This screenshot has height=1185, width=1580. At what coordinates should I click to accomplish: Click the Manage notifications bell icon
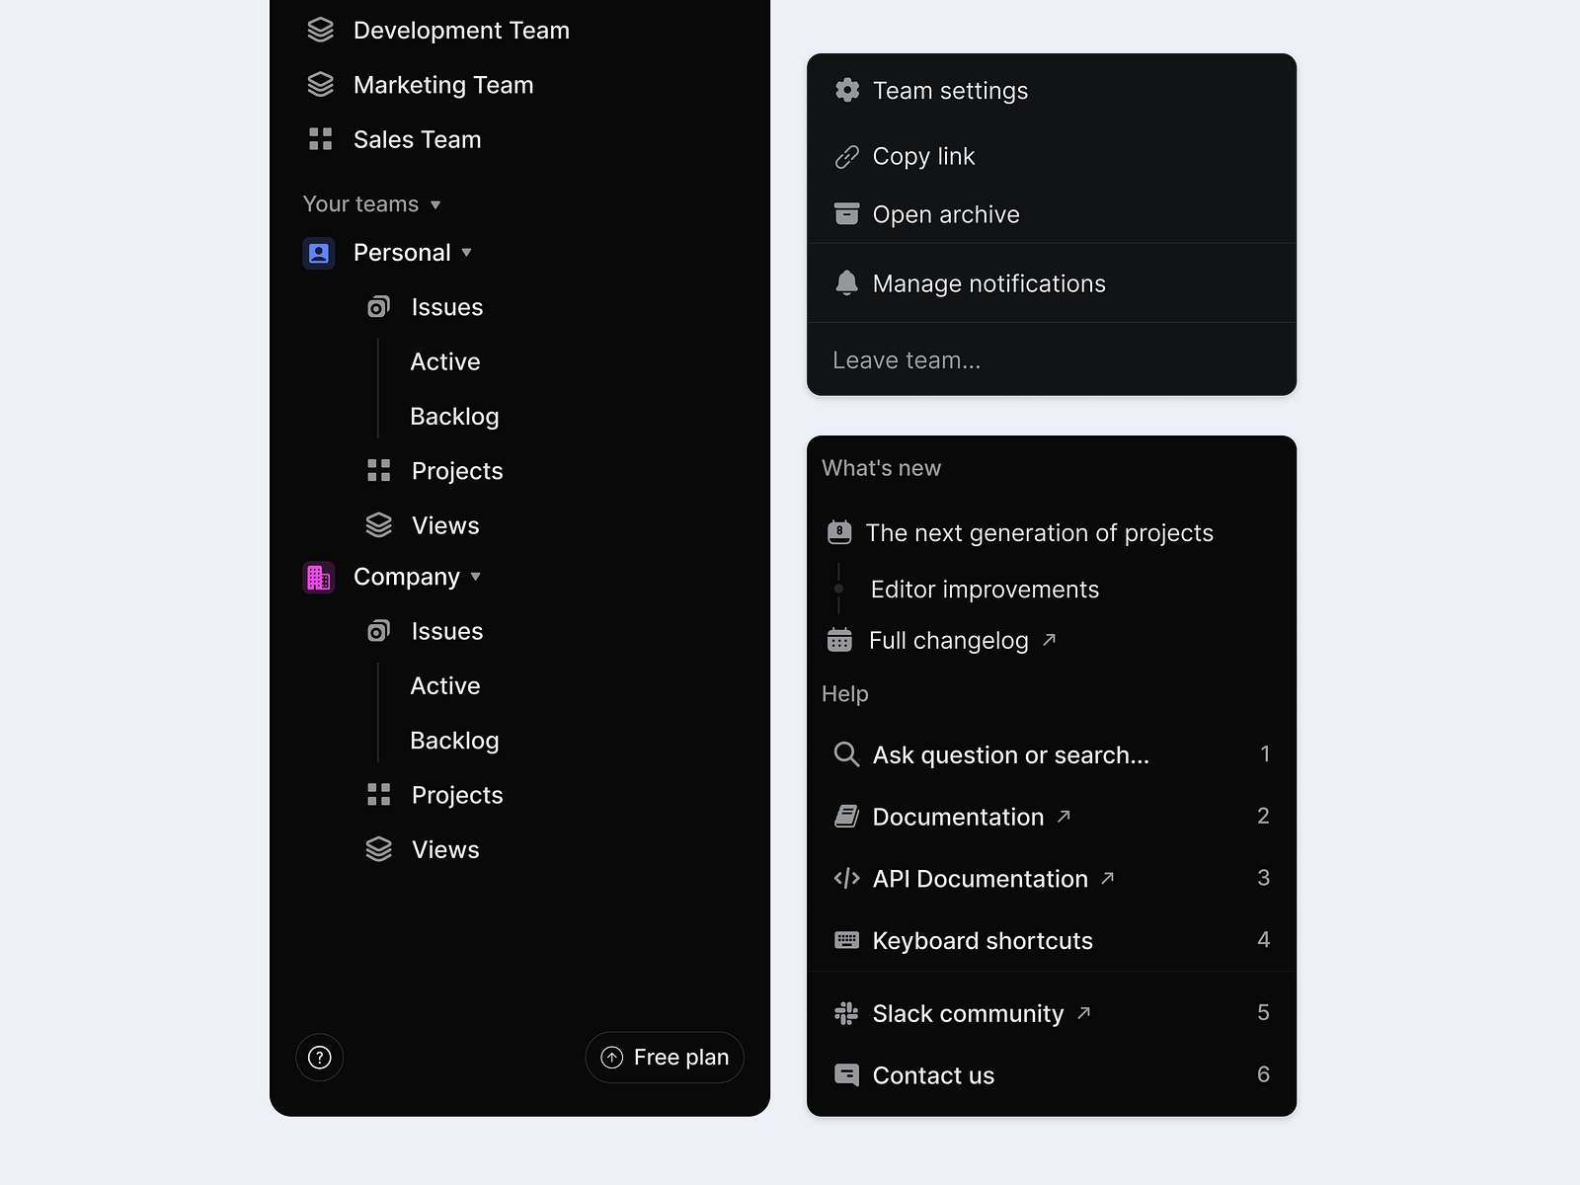pyautogui.click(x=846, y=282)
